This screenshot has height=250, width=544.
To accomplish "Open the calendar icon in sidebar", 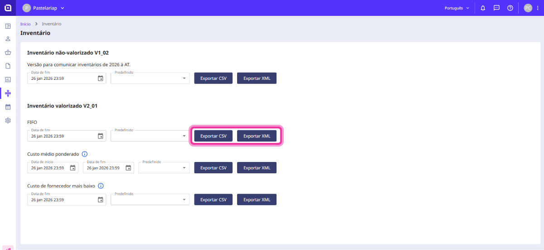I will click(x=8, y=107).
